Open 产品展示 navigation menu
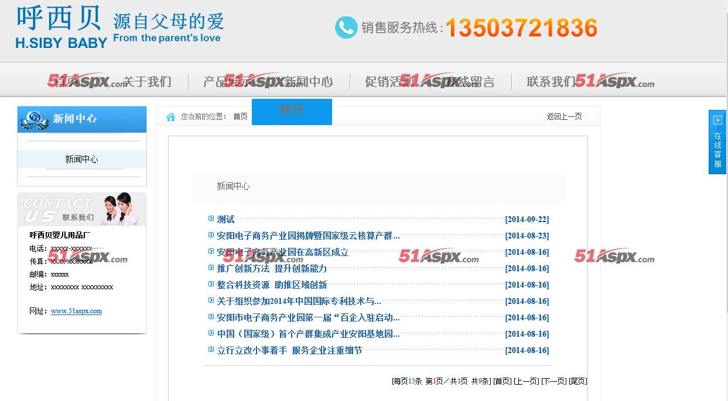The width and height of the screenshot is (728, 401). [x=228, y=82]
